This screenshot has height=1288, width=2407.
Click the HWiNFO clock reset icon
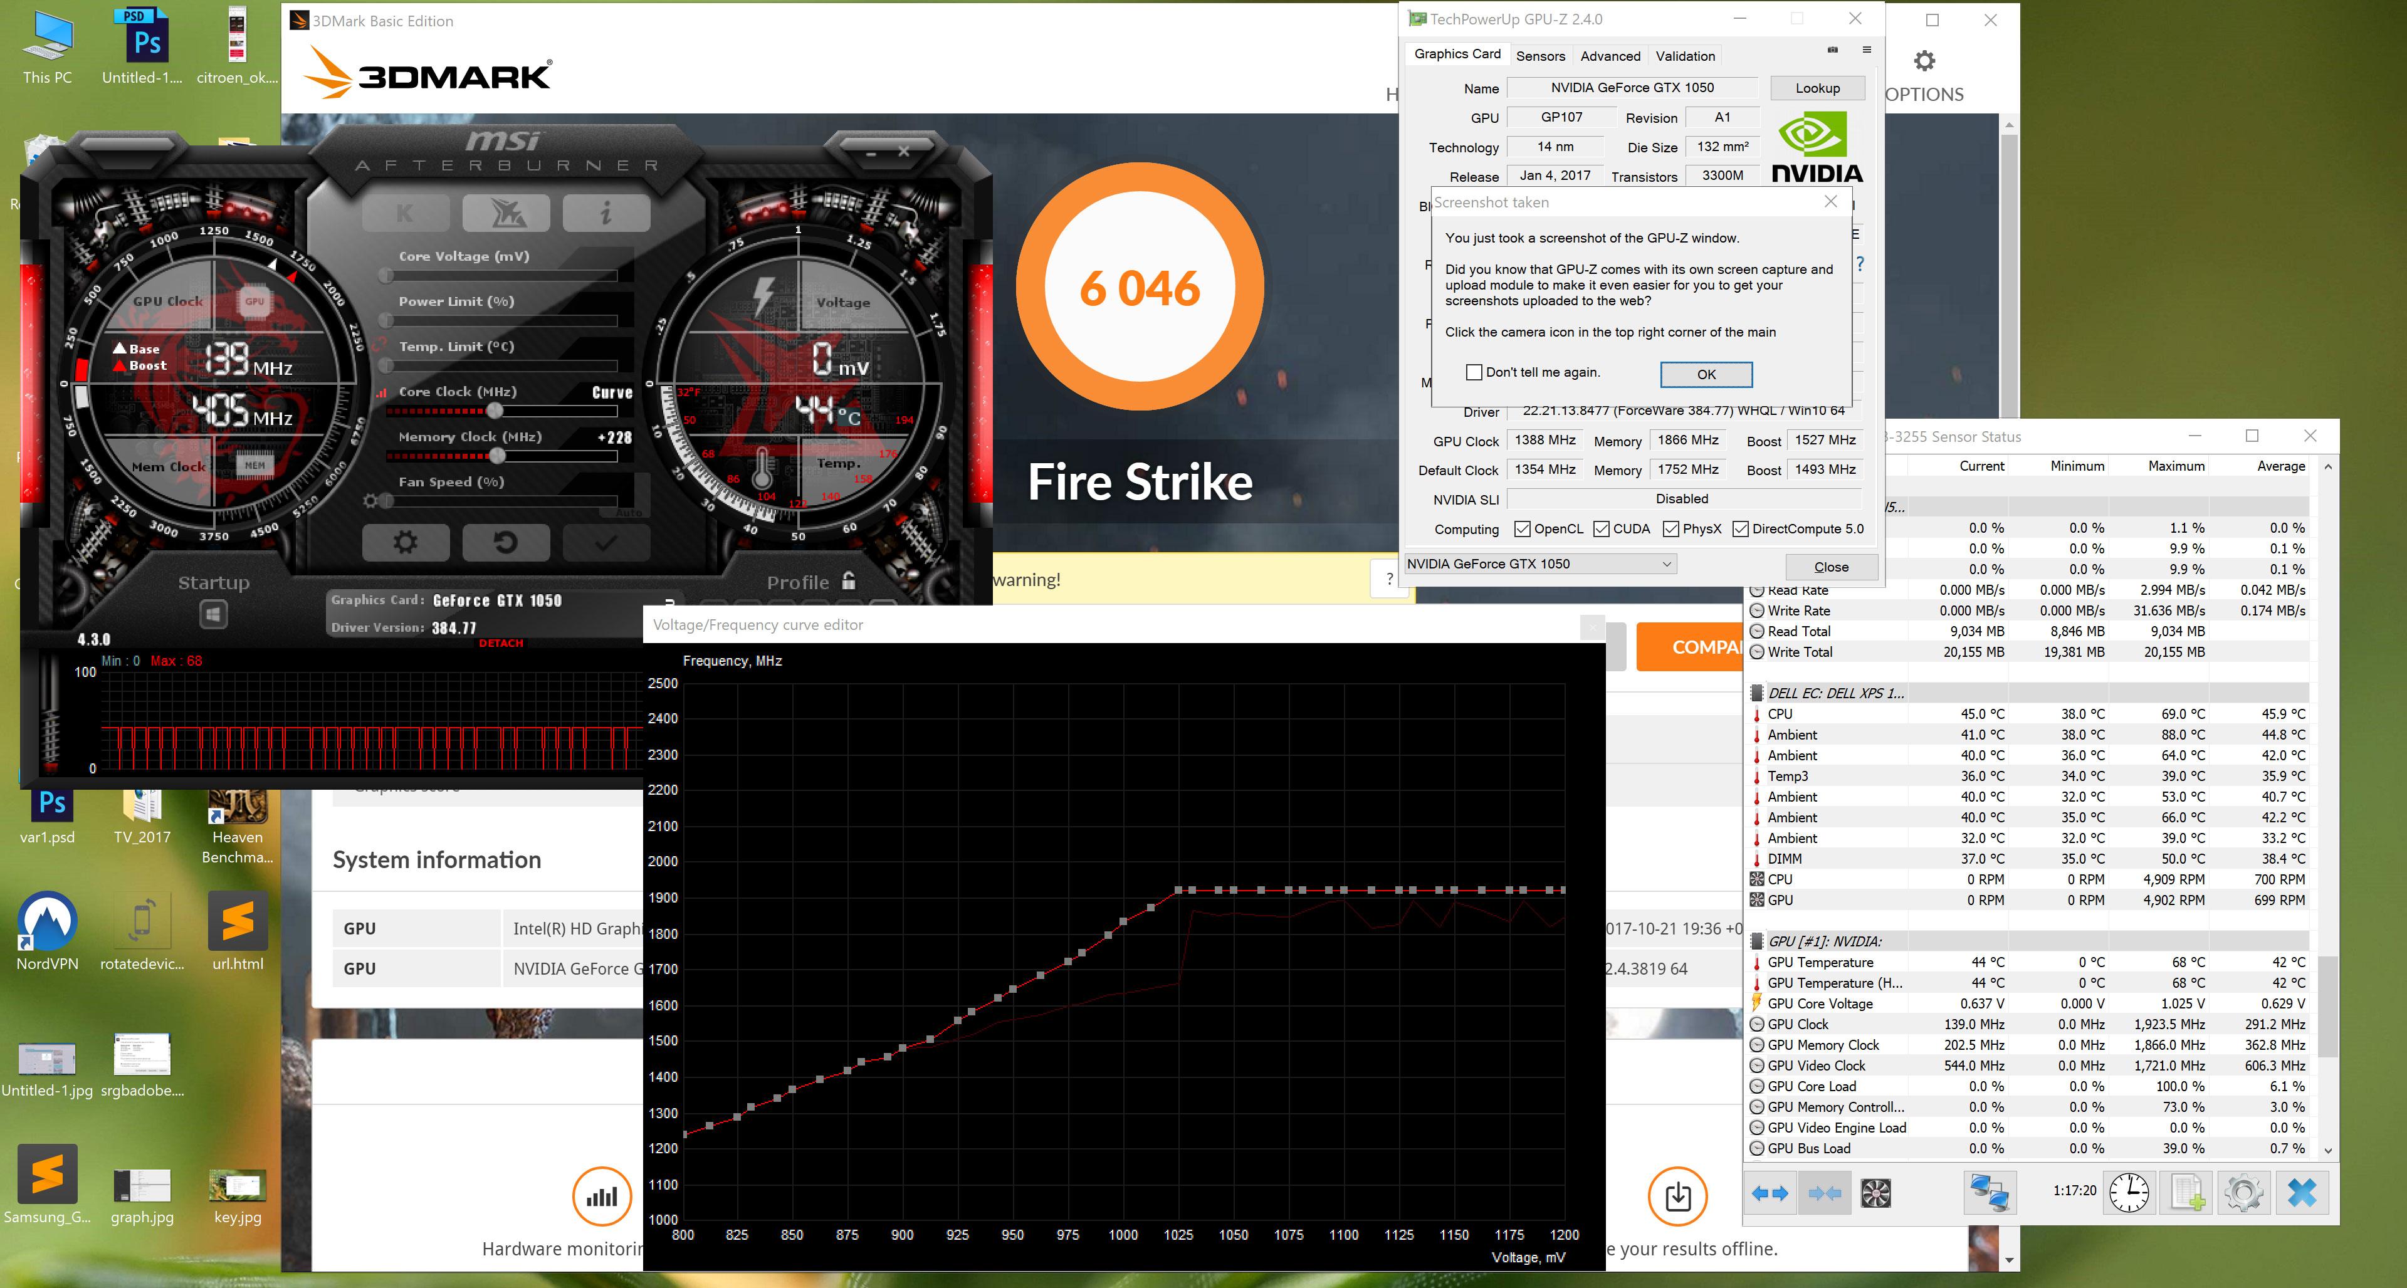click(x=2129, y=1193)
